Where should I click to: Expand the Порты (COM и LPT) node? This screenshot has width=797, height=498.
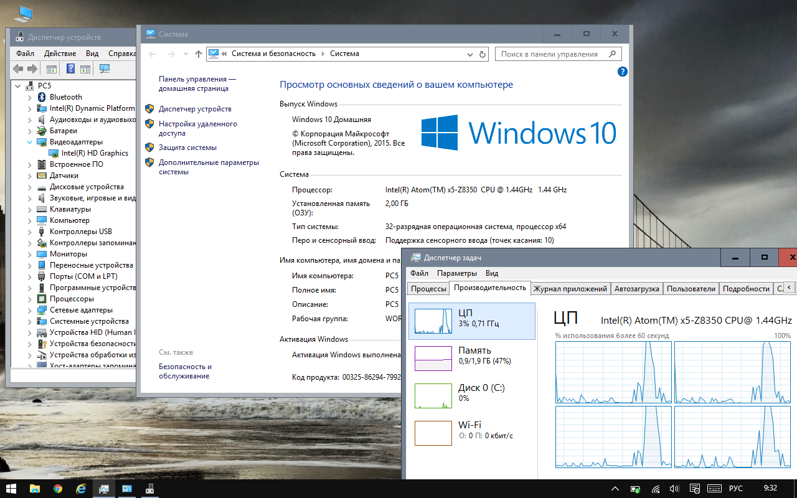(x=29, y=276)
